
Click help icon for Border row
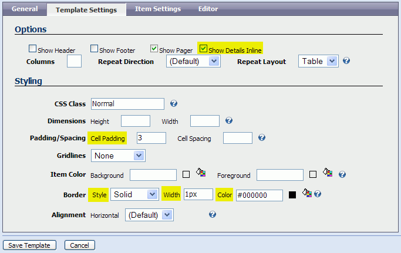pyautogui.click(x=318, y=194)
